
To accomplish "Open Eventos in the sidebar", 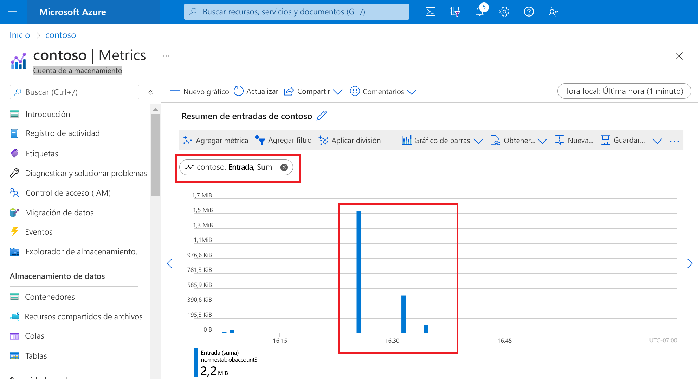I will [x=39, y=232].
